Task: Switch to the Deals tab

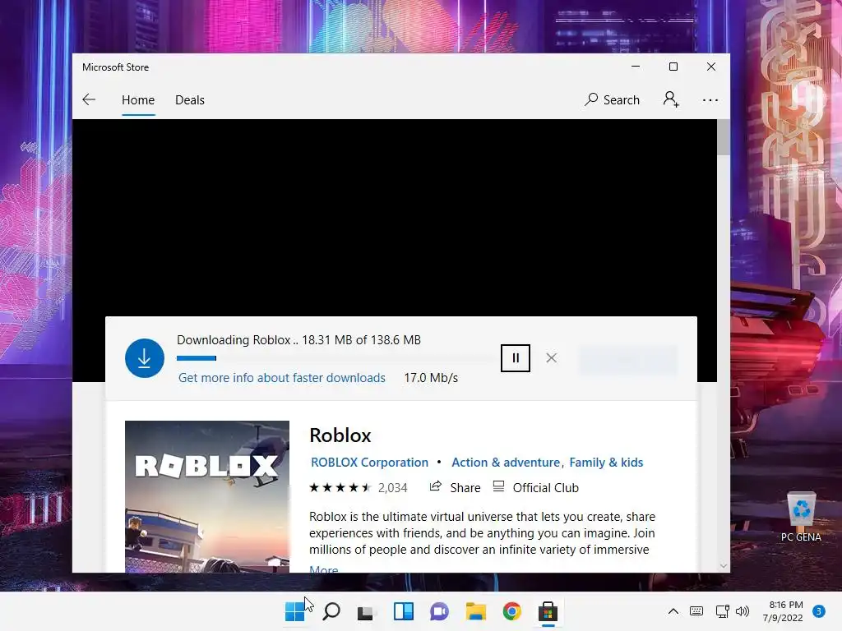Action: 190,99
